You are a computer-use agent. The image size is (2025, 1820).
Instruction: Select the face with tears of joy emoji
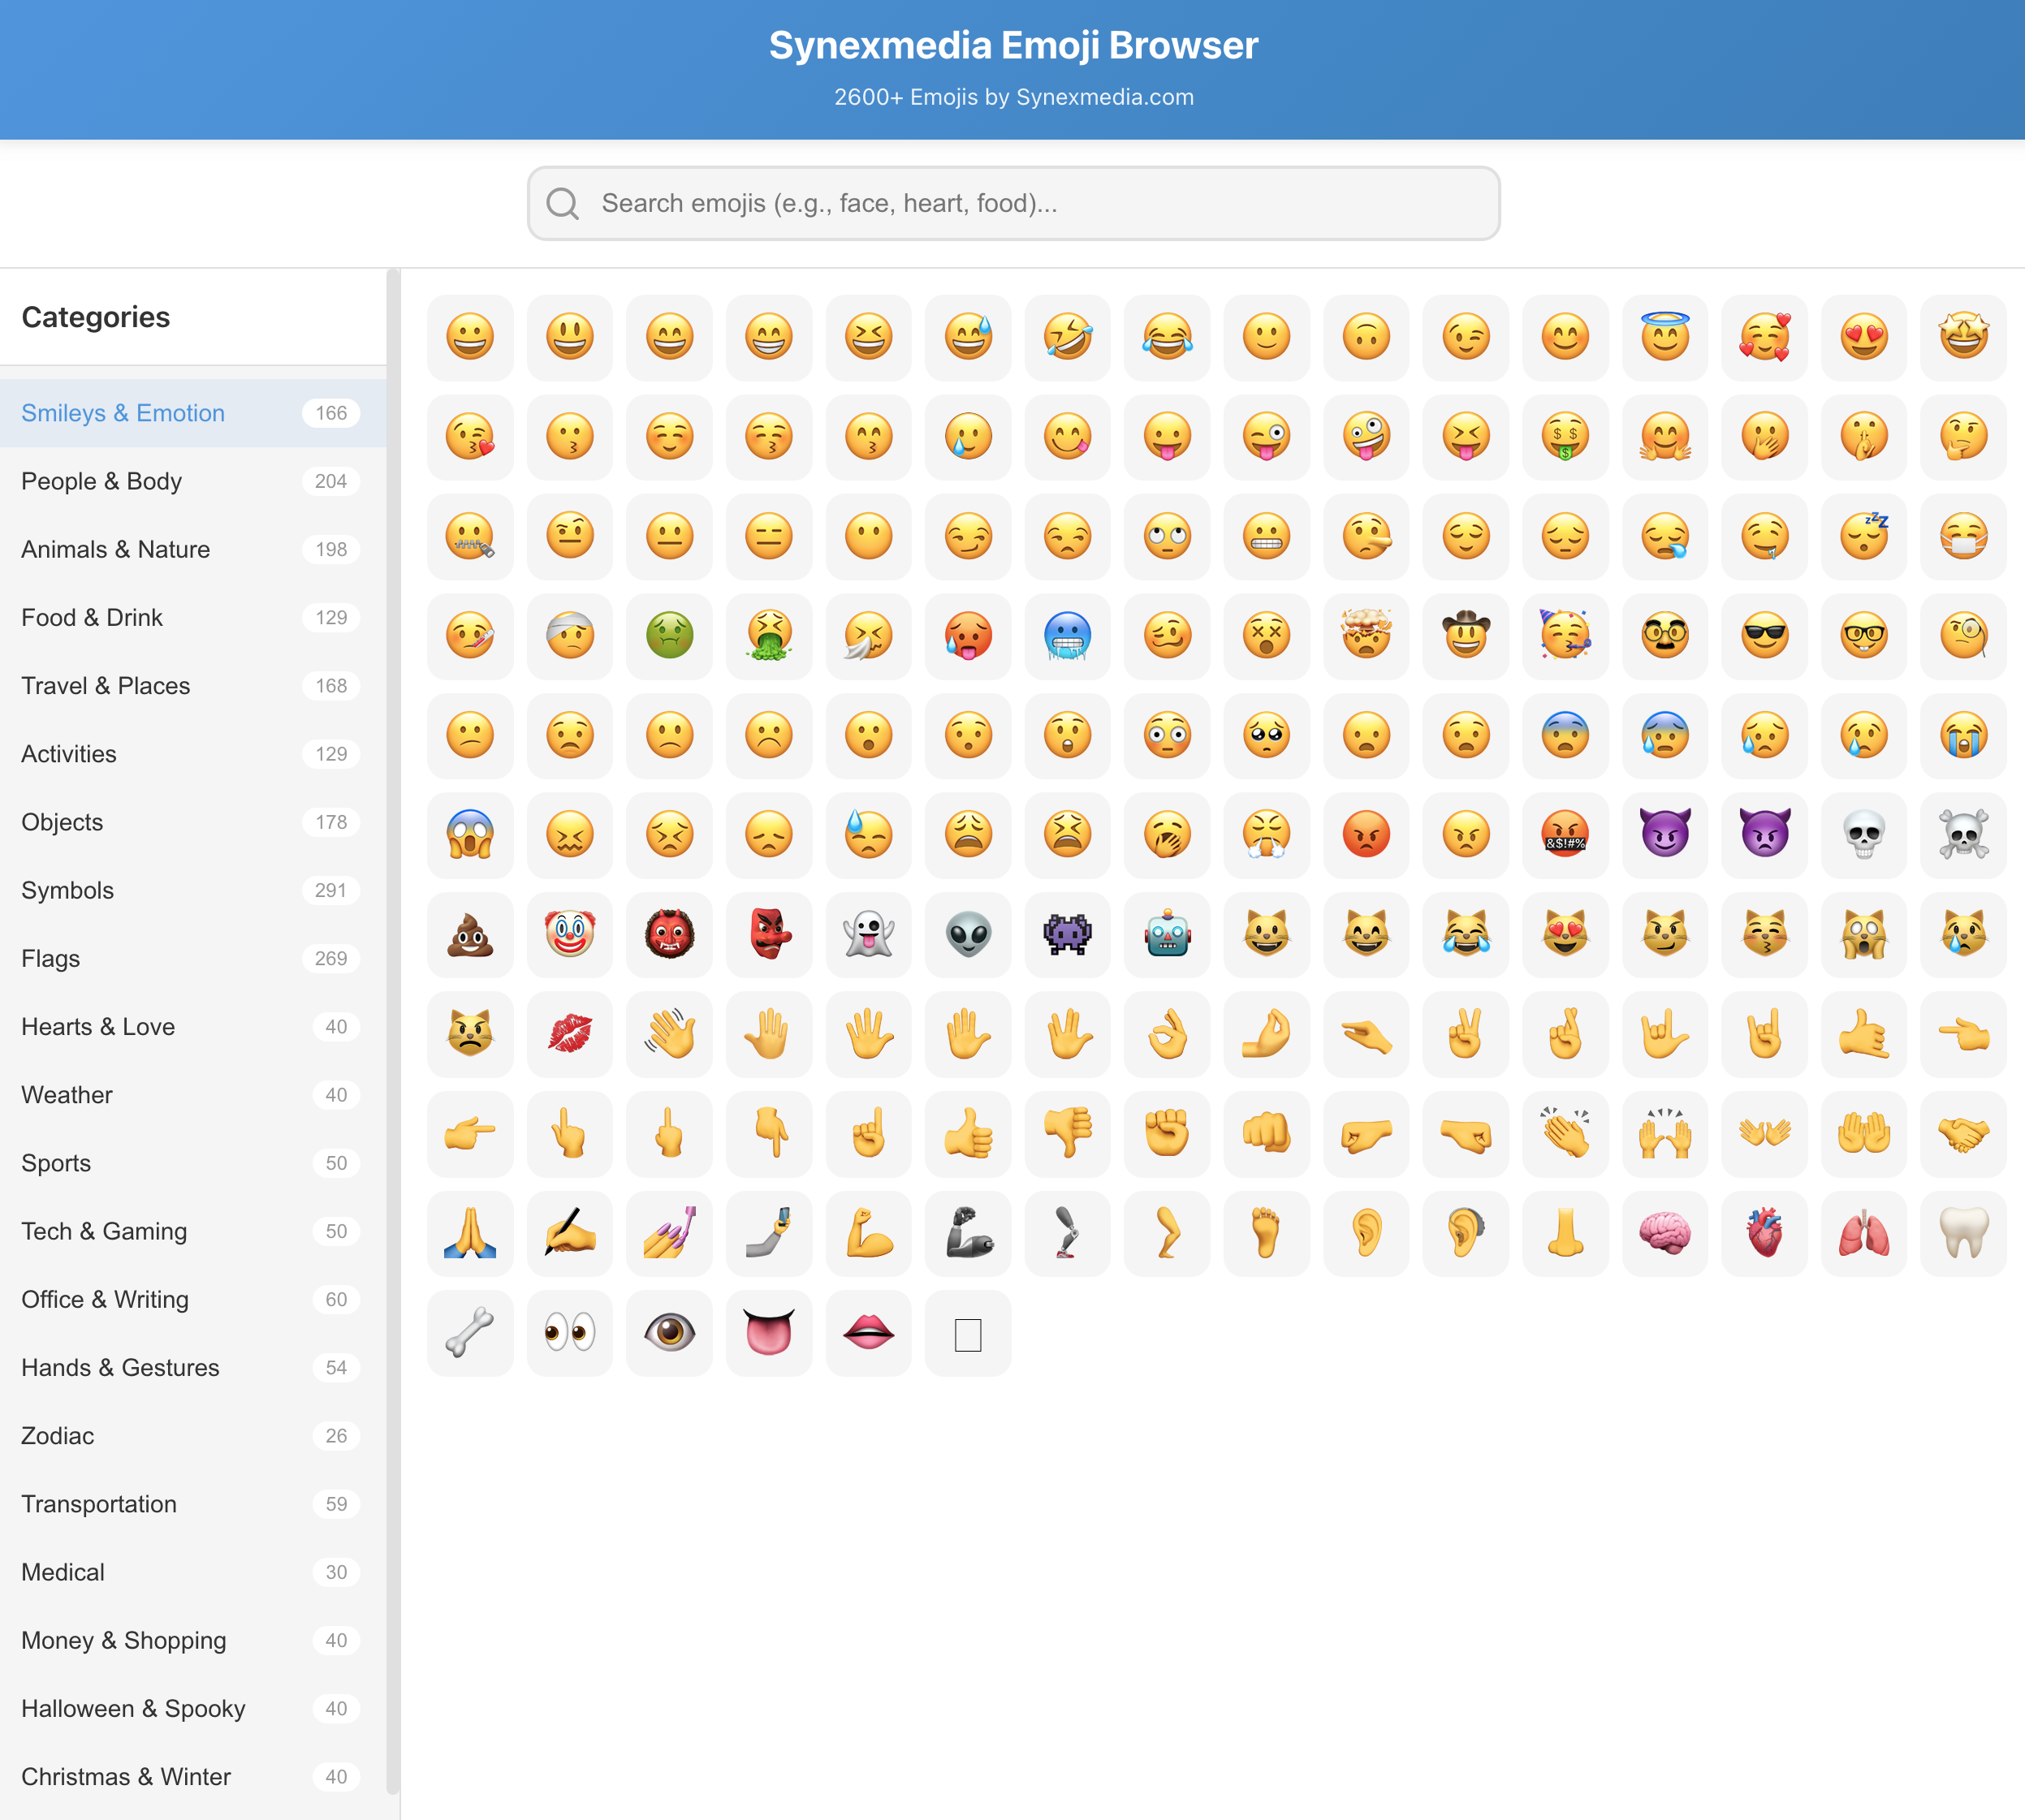pos(1167,338)
